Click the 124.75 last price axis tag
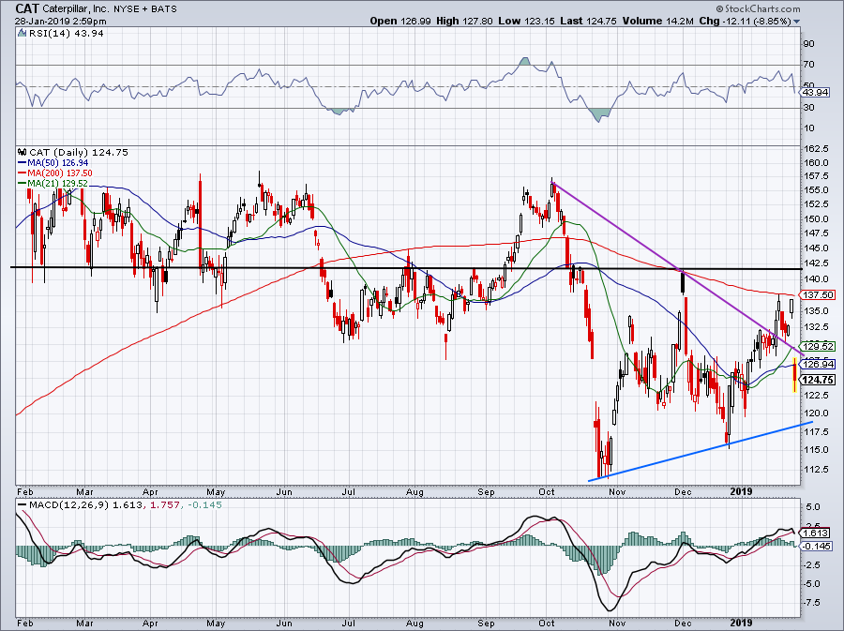Viewport: 844px width, 631px height. pos(818,380)
